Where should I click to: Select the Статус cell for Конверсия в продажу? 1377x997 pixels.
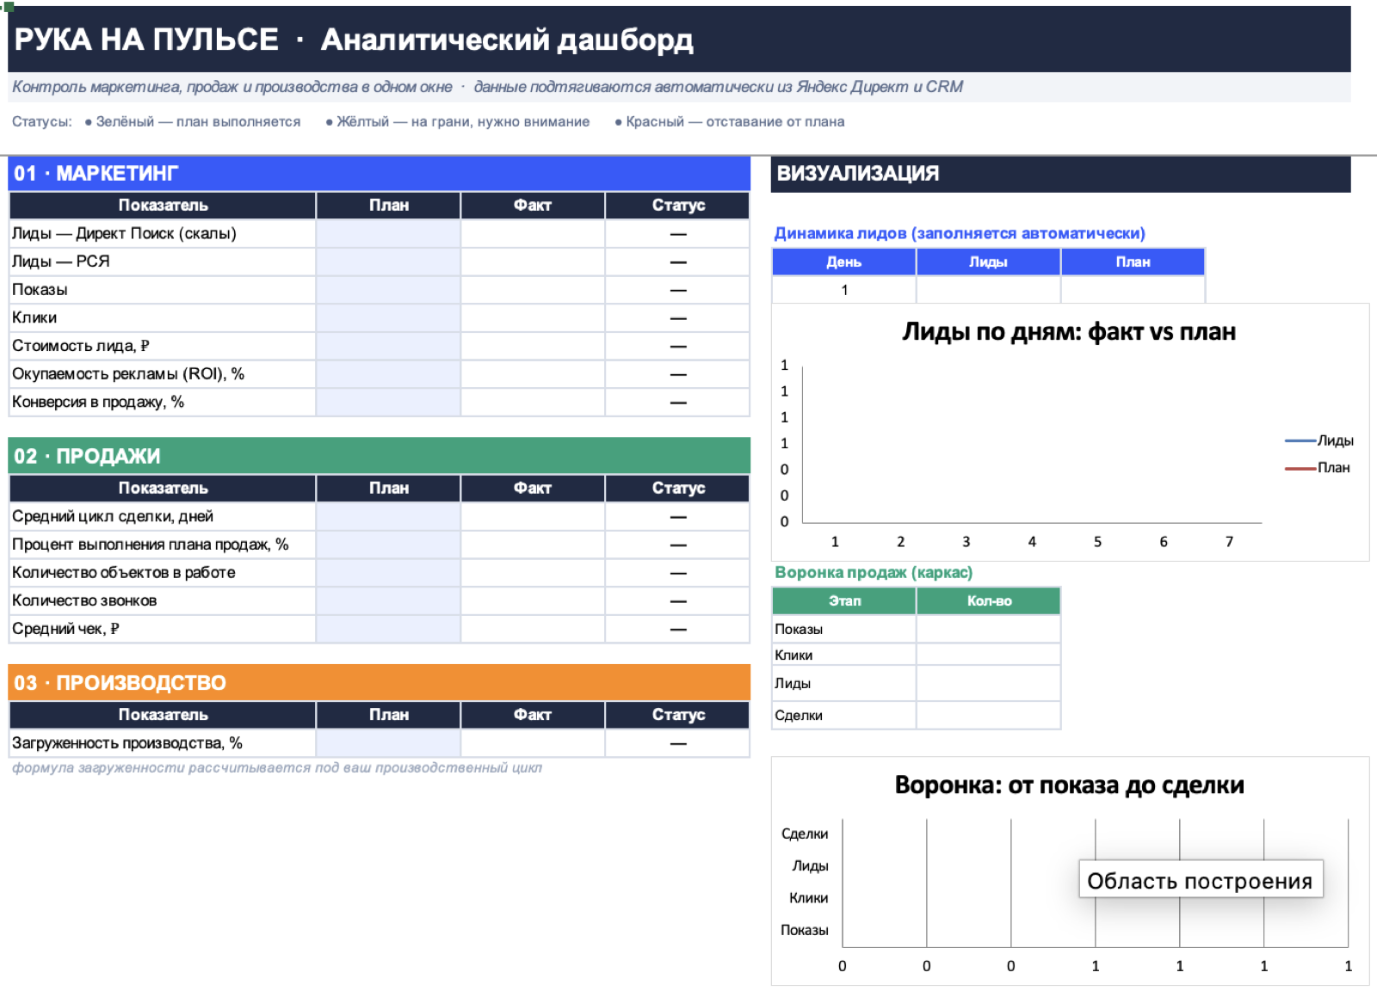coord(678,402)
